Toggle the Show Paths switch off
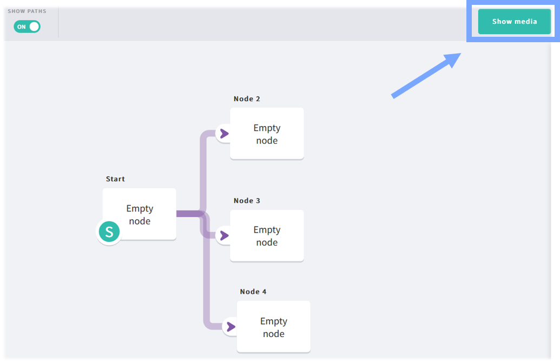 pyautogui.click(x=27, y=27)
